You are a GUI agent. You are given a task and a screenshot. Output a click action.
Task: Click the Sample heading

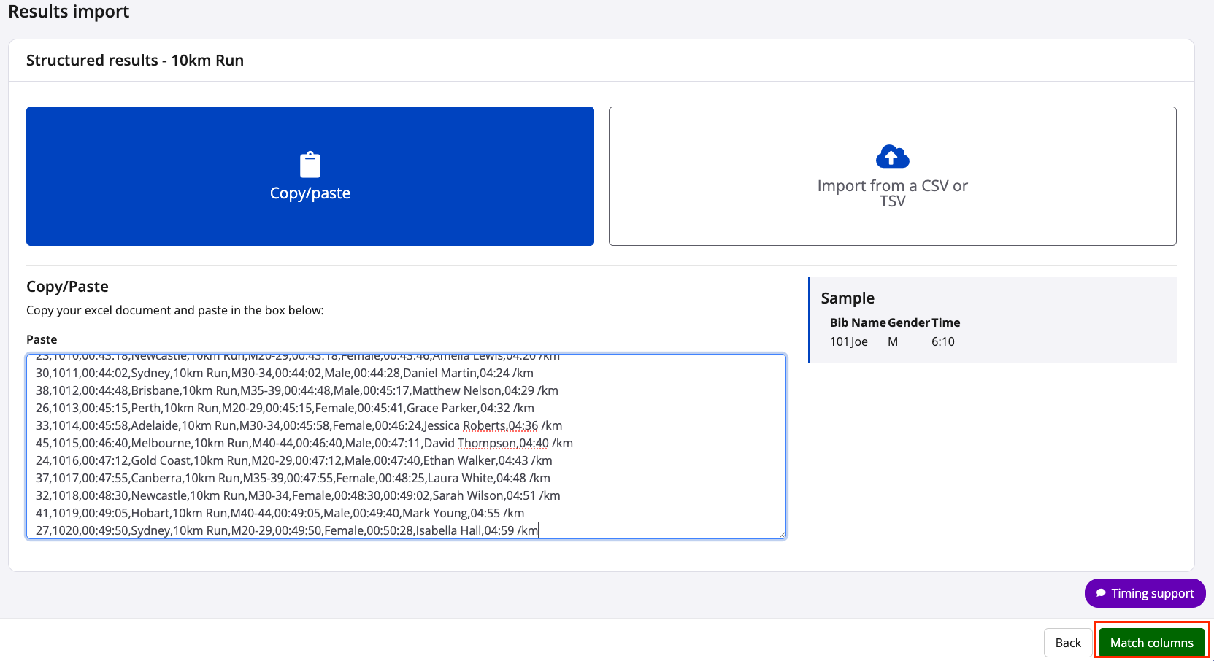click(848, 298)
